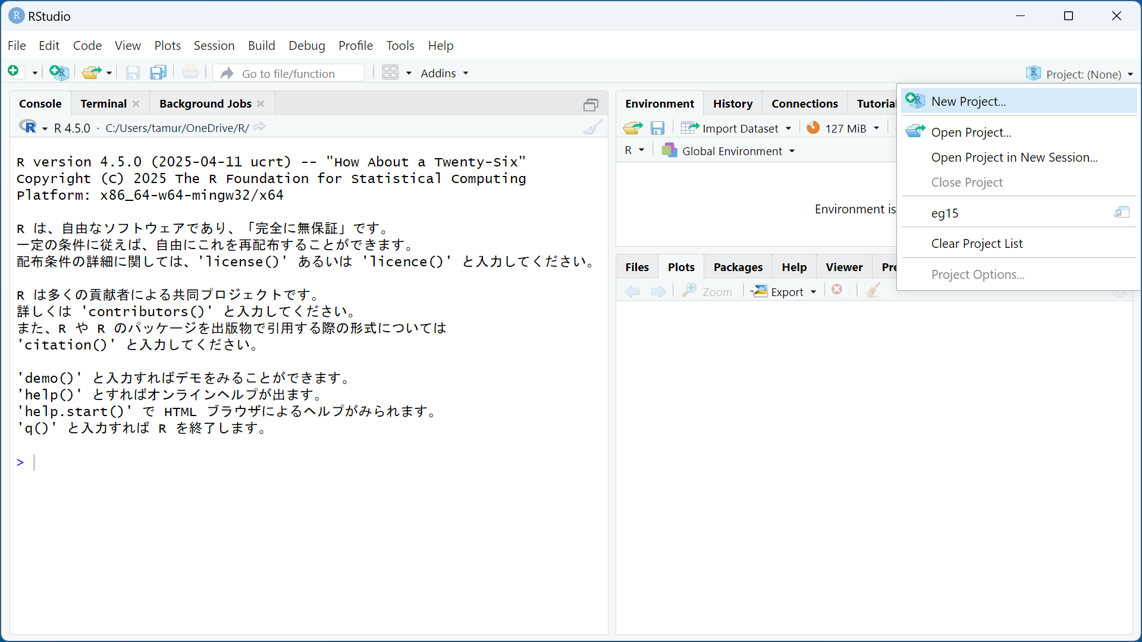
Task: Maximize the Console pane using corner icon
Action: click(x=591, y=105)
